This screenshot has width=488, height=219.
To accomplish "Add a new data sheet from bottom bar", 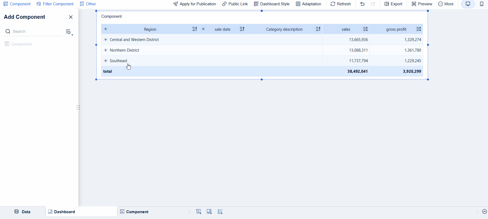I will coord(220,212).
